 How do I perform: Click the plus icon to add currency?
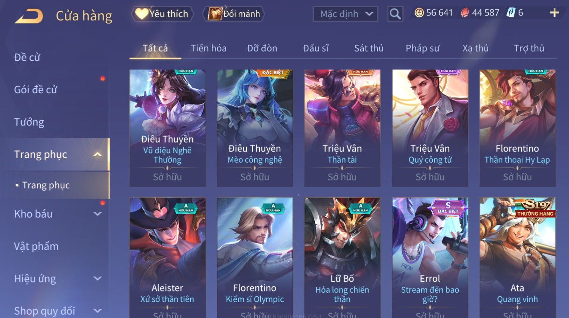tap(554, 13)
